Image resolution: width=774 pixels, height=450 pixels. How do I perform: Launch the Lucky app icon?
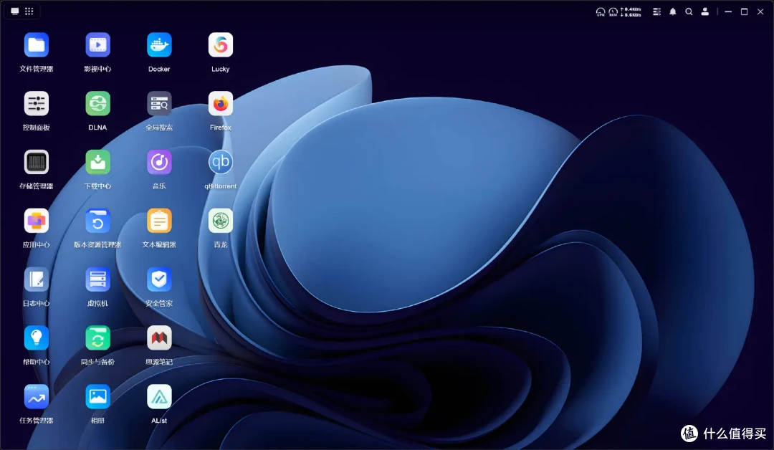220,45
